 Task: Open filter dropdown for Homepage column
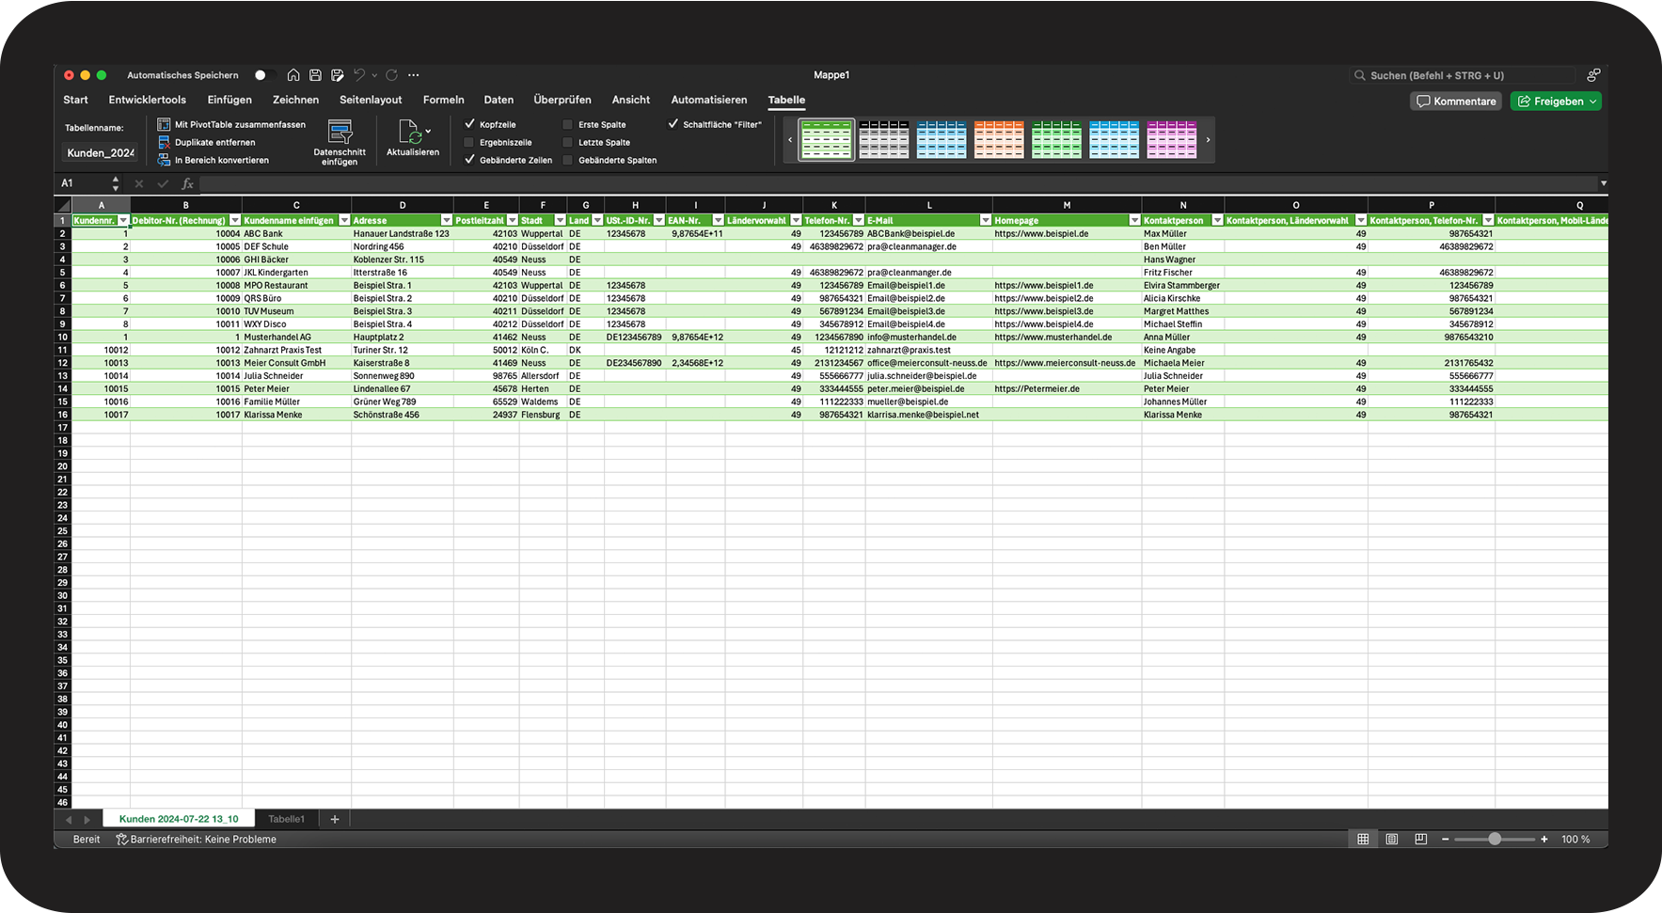pos(1134,220)
